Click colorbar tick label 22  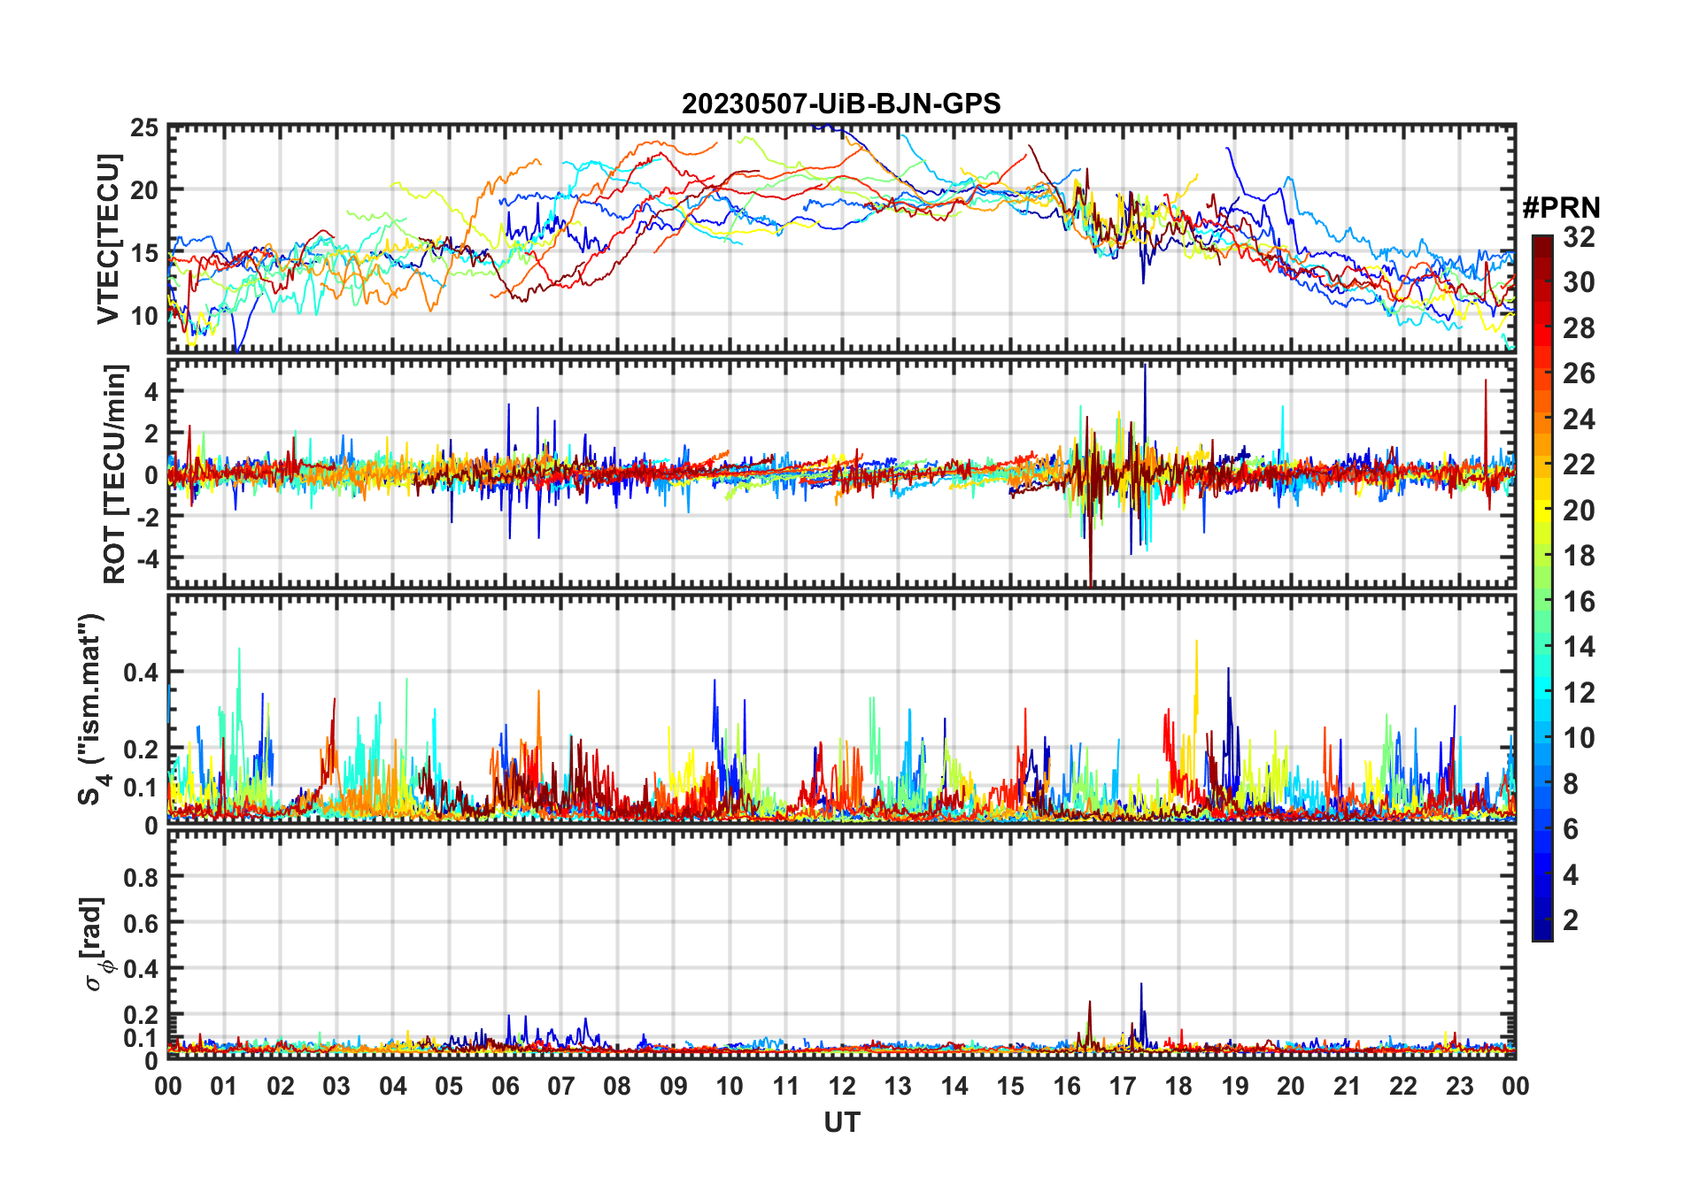(1579, 465)
